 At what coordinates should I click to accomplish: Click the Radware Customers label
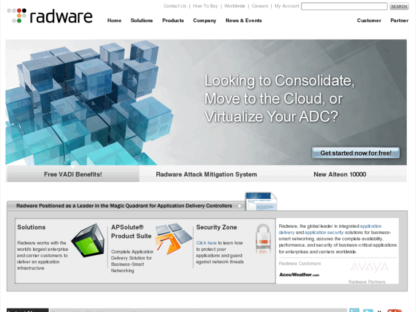point(300,263)
